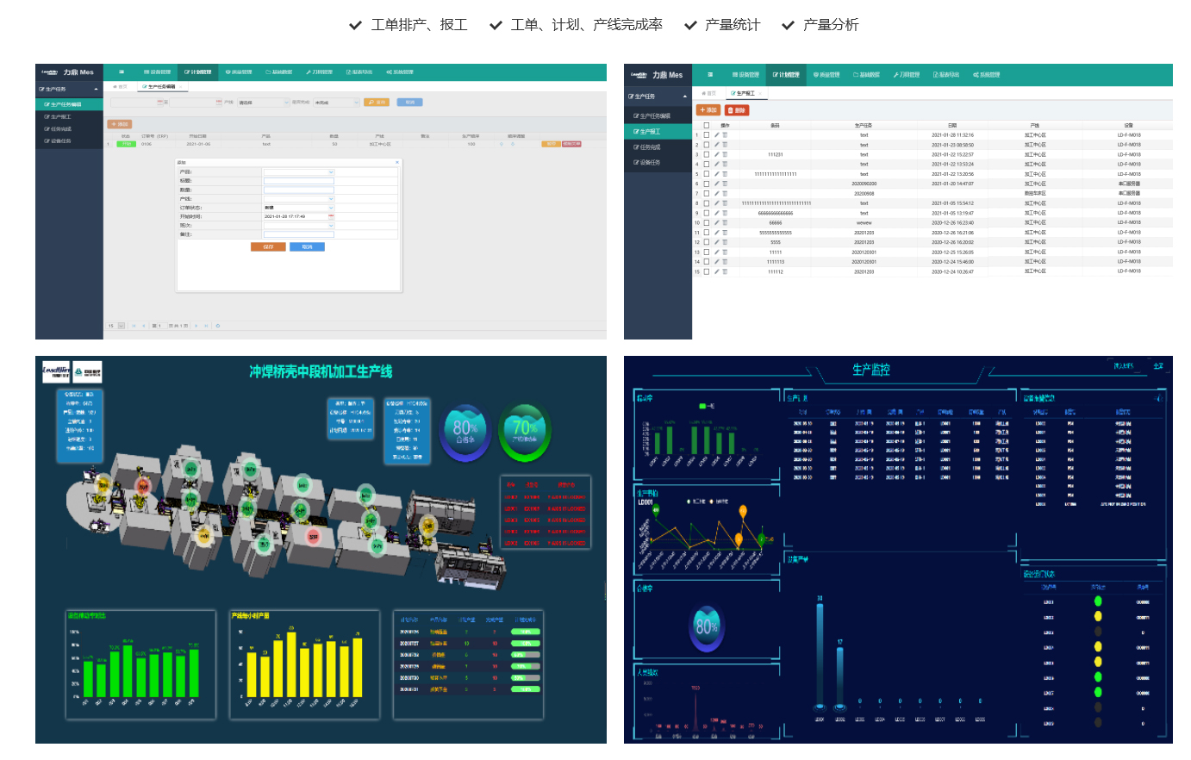Open 产线 dropdown in 添加 dialog
The image size is (1191, 760).
pos(298,198)
